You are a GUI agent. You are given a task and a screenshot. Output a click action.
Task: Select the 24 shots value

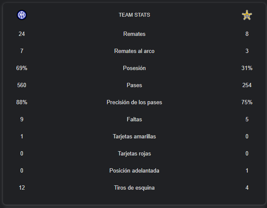22,34
